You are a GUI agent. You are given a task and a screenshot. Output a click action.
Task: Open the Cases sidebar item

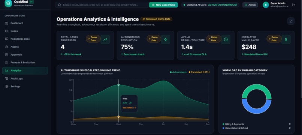[25, 31]
